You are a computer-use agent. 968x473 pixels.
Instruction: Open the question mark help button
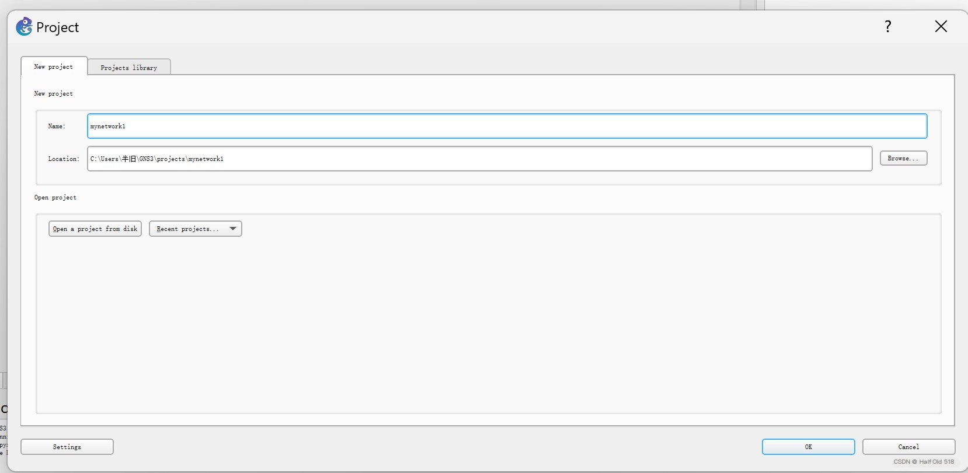pos(887,26)
